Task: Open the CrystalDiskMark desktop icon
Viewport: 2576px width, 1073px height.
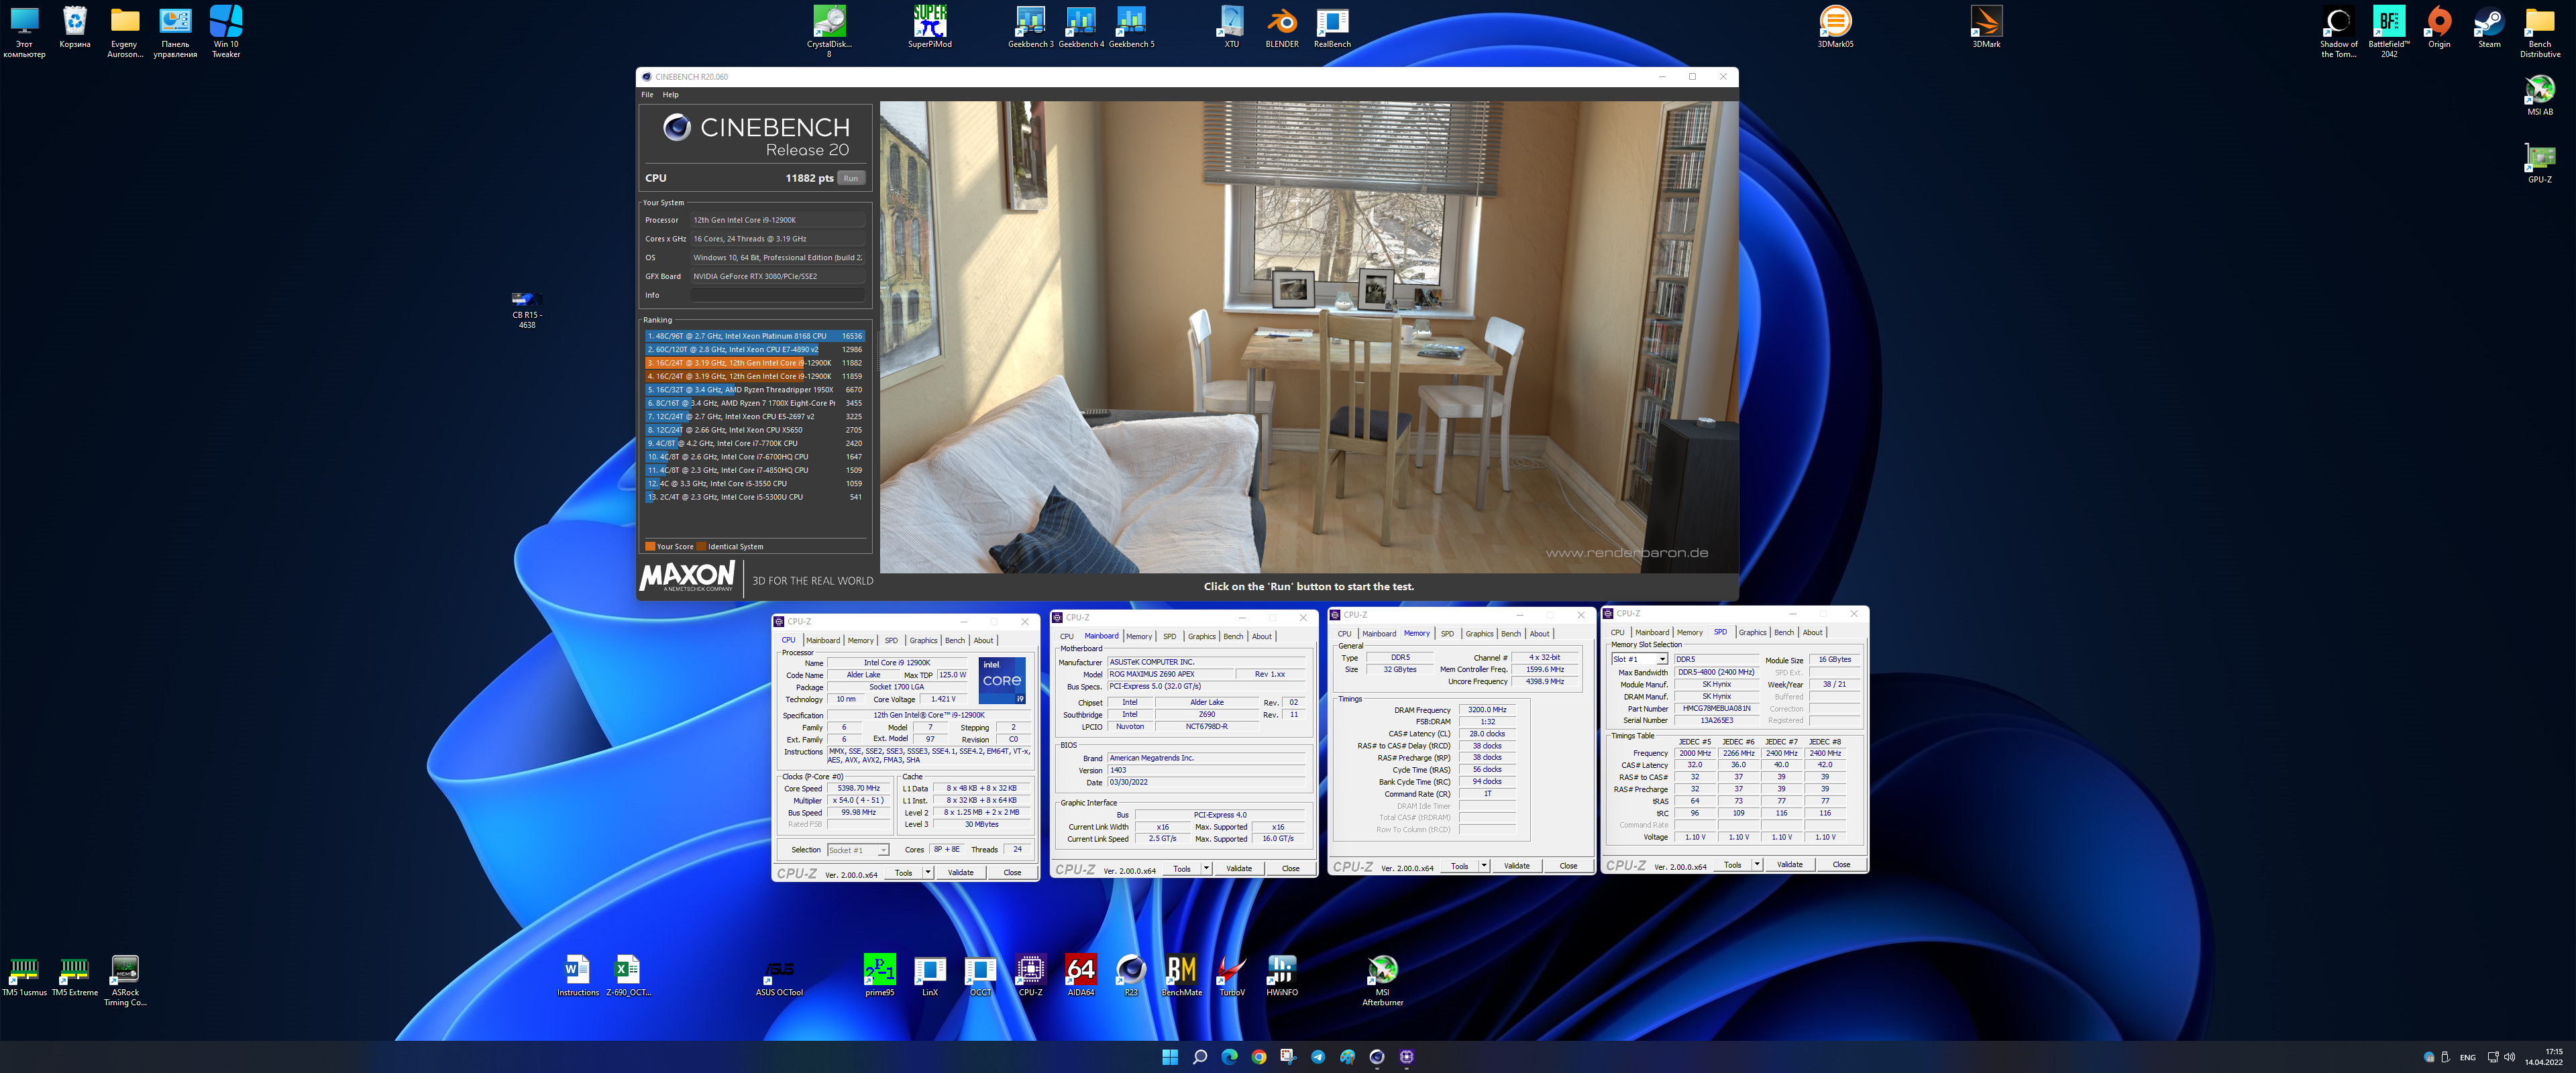Action: 829,30
